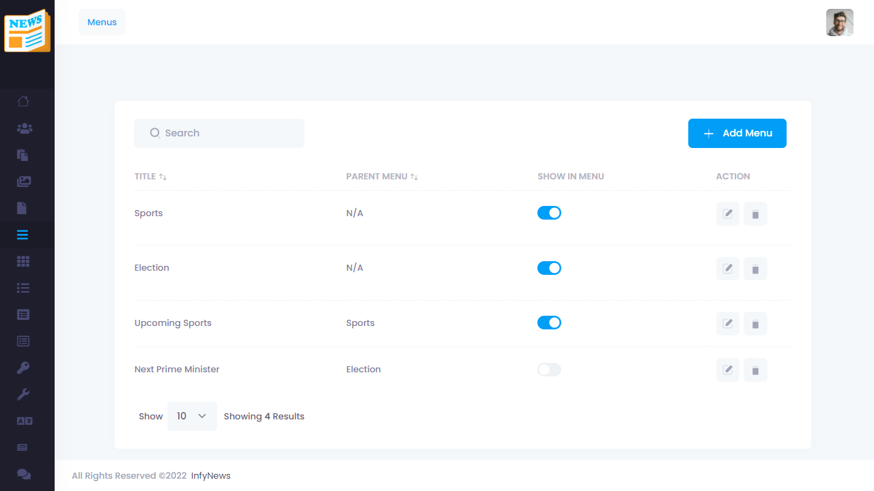Click the Election title cell
This screenshot has height=491, width=874.
(x=152, y=267)
